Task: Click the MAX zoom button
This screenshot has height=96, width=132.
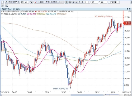Action: click(x=129, y=95)
